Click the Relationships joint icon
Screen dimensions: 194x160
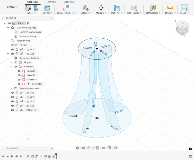click(x=66, y=8)
